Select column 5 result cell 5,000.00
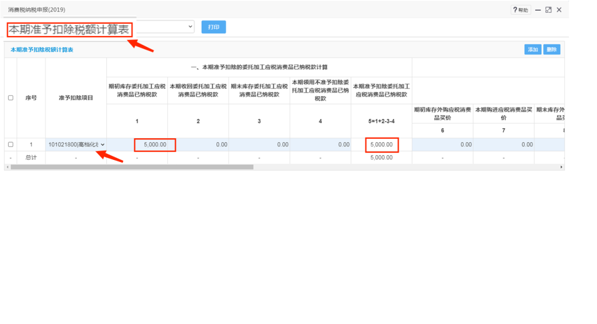The image size is (597, 324). tap(381, 145)
